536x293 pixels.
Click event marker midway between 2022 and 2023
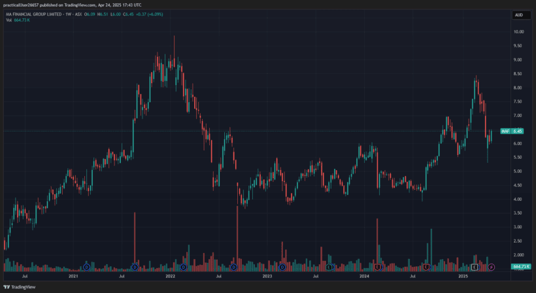click(233, 267)
